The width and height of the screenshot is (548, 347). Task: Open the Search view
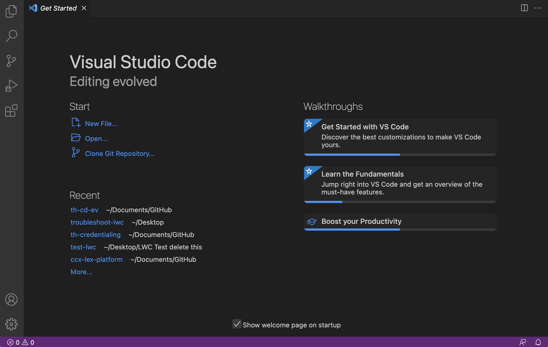pos(11,36)
